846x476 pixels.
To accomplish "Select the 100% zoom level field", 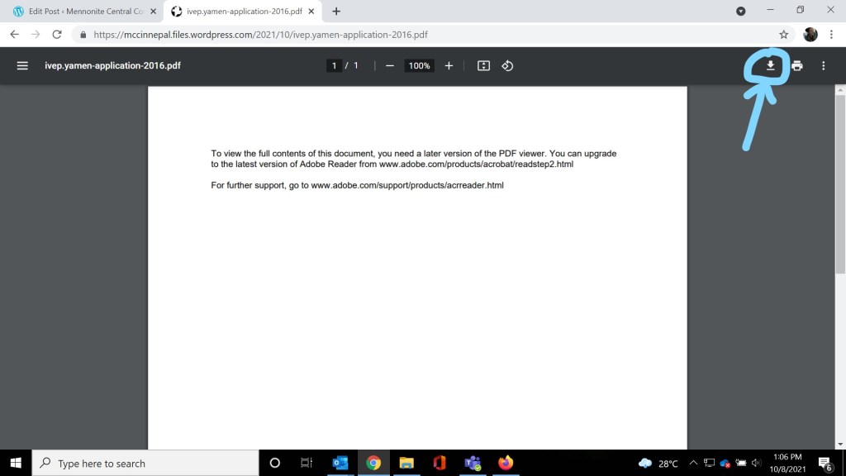I will click(419, 65).
